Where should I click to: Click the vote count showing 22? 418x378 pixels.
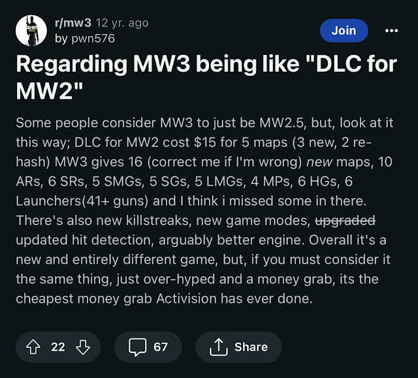(x=58, y=347)
